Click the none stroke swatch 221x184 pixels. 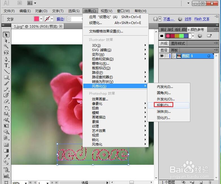click(47, 19)
